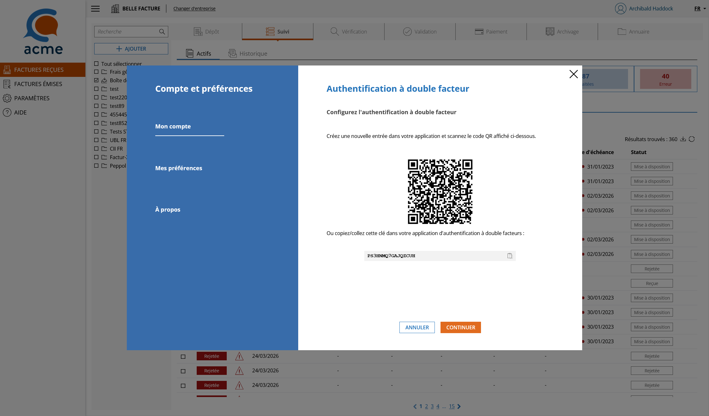Open the Paiement tab
Image resolution: width=709 pixels, height=416 pixels.
point(491,32)
